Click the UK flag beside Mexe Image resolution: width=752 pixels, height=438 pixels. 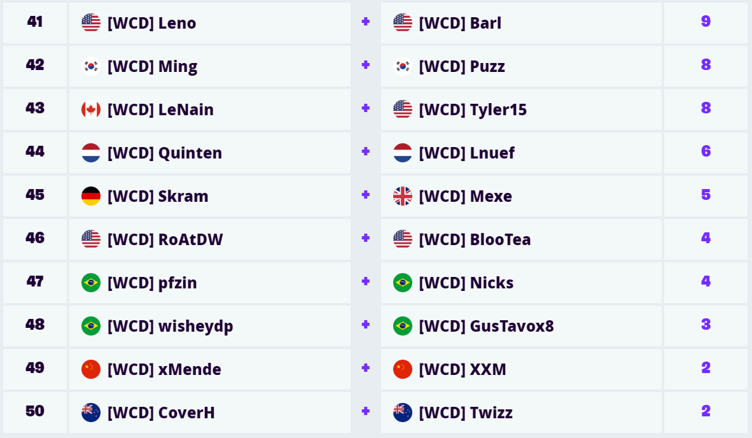(403, 196)
